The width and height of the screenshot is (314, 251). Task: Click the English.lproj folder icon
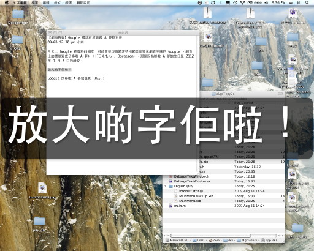[170, 186]
